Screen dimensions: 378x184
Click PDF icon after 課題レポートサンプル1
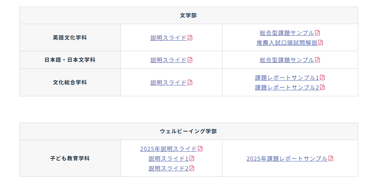[322, 78]
